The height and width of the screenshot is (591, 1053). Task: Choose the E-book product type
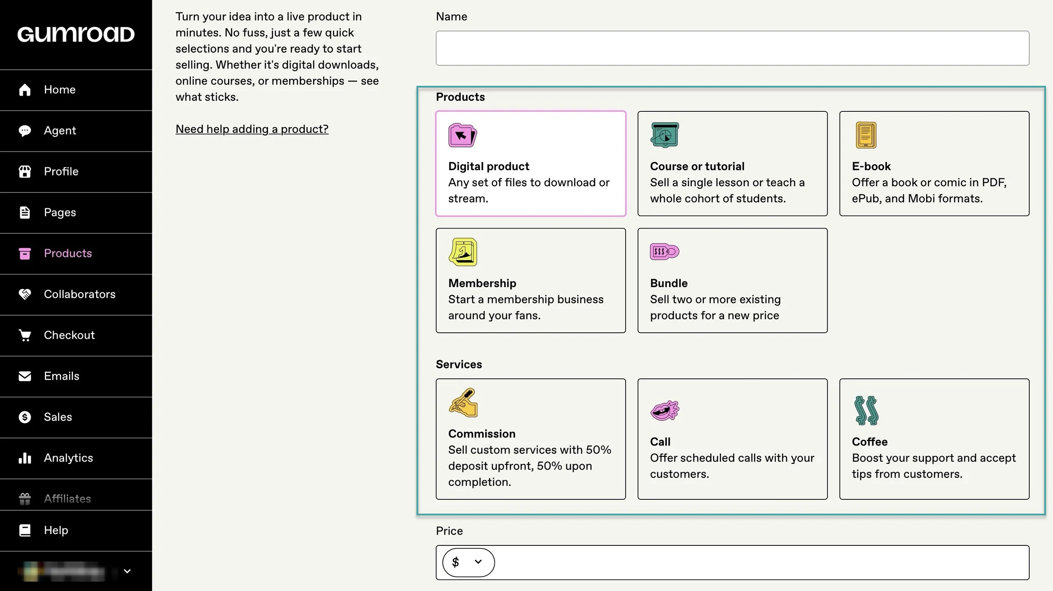[x=934, y=164]
